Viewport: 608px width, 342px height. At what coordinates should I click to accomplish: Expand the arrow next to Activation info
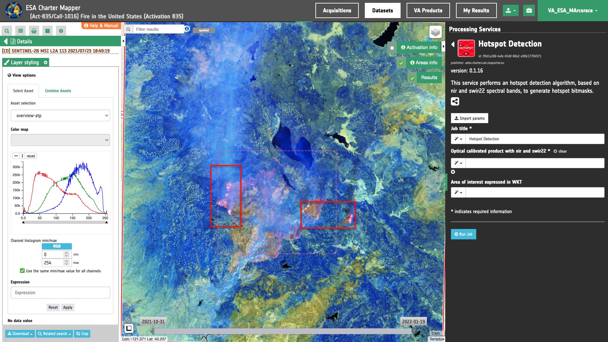tap(443, 47)
